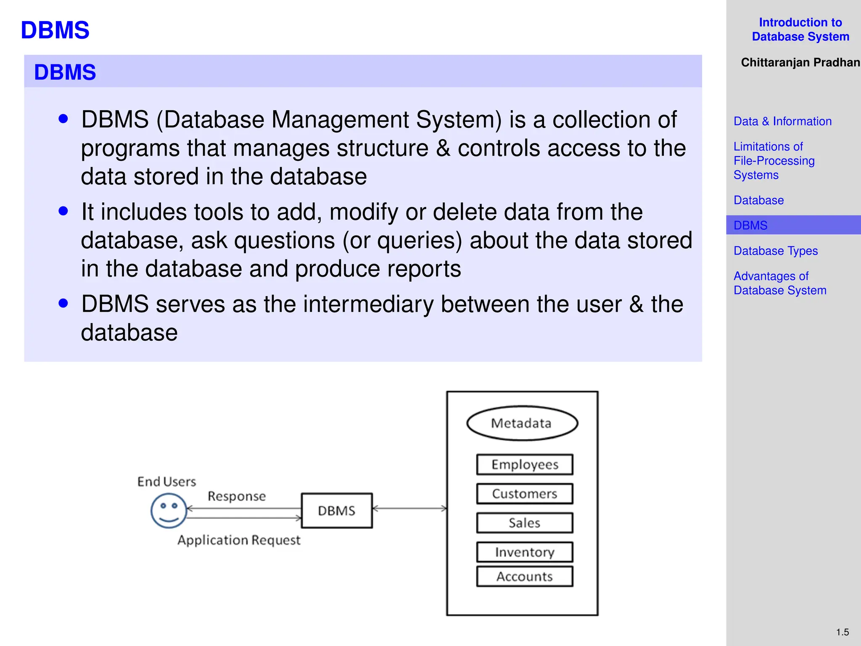Click the Application Request label
The height and width of the screenshot is (646, 861).
pos(239,540)
